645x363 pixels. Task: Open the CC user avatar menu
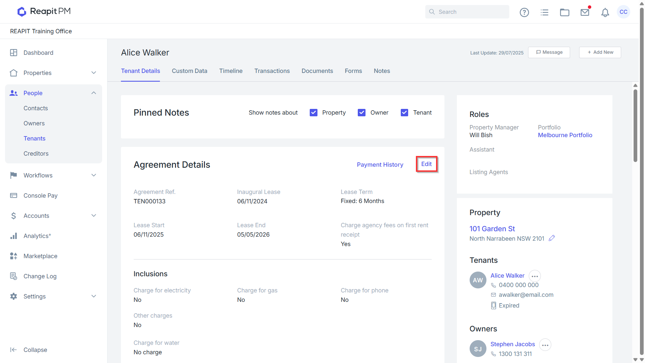point(623,12)
